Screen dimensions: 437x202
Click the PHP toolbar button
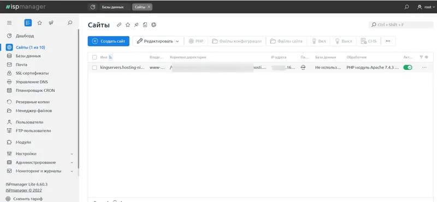point(196,41)
